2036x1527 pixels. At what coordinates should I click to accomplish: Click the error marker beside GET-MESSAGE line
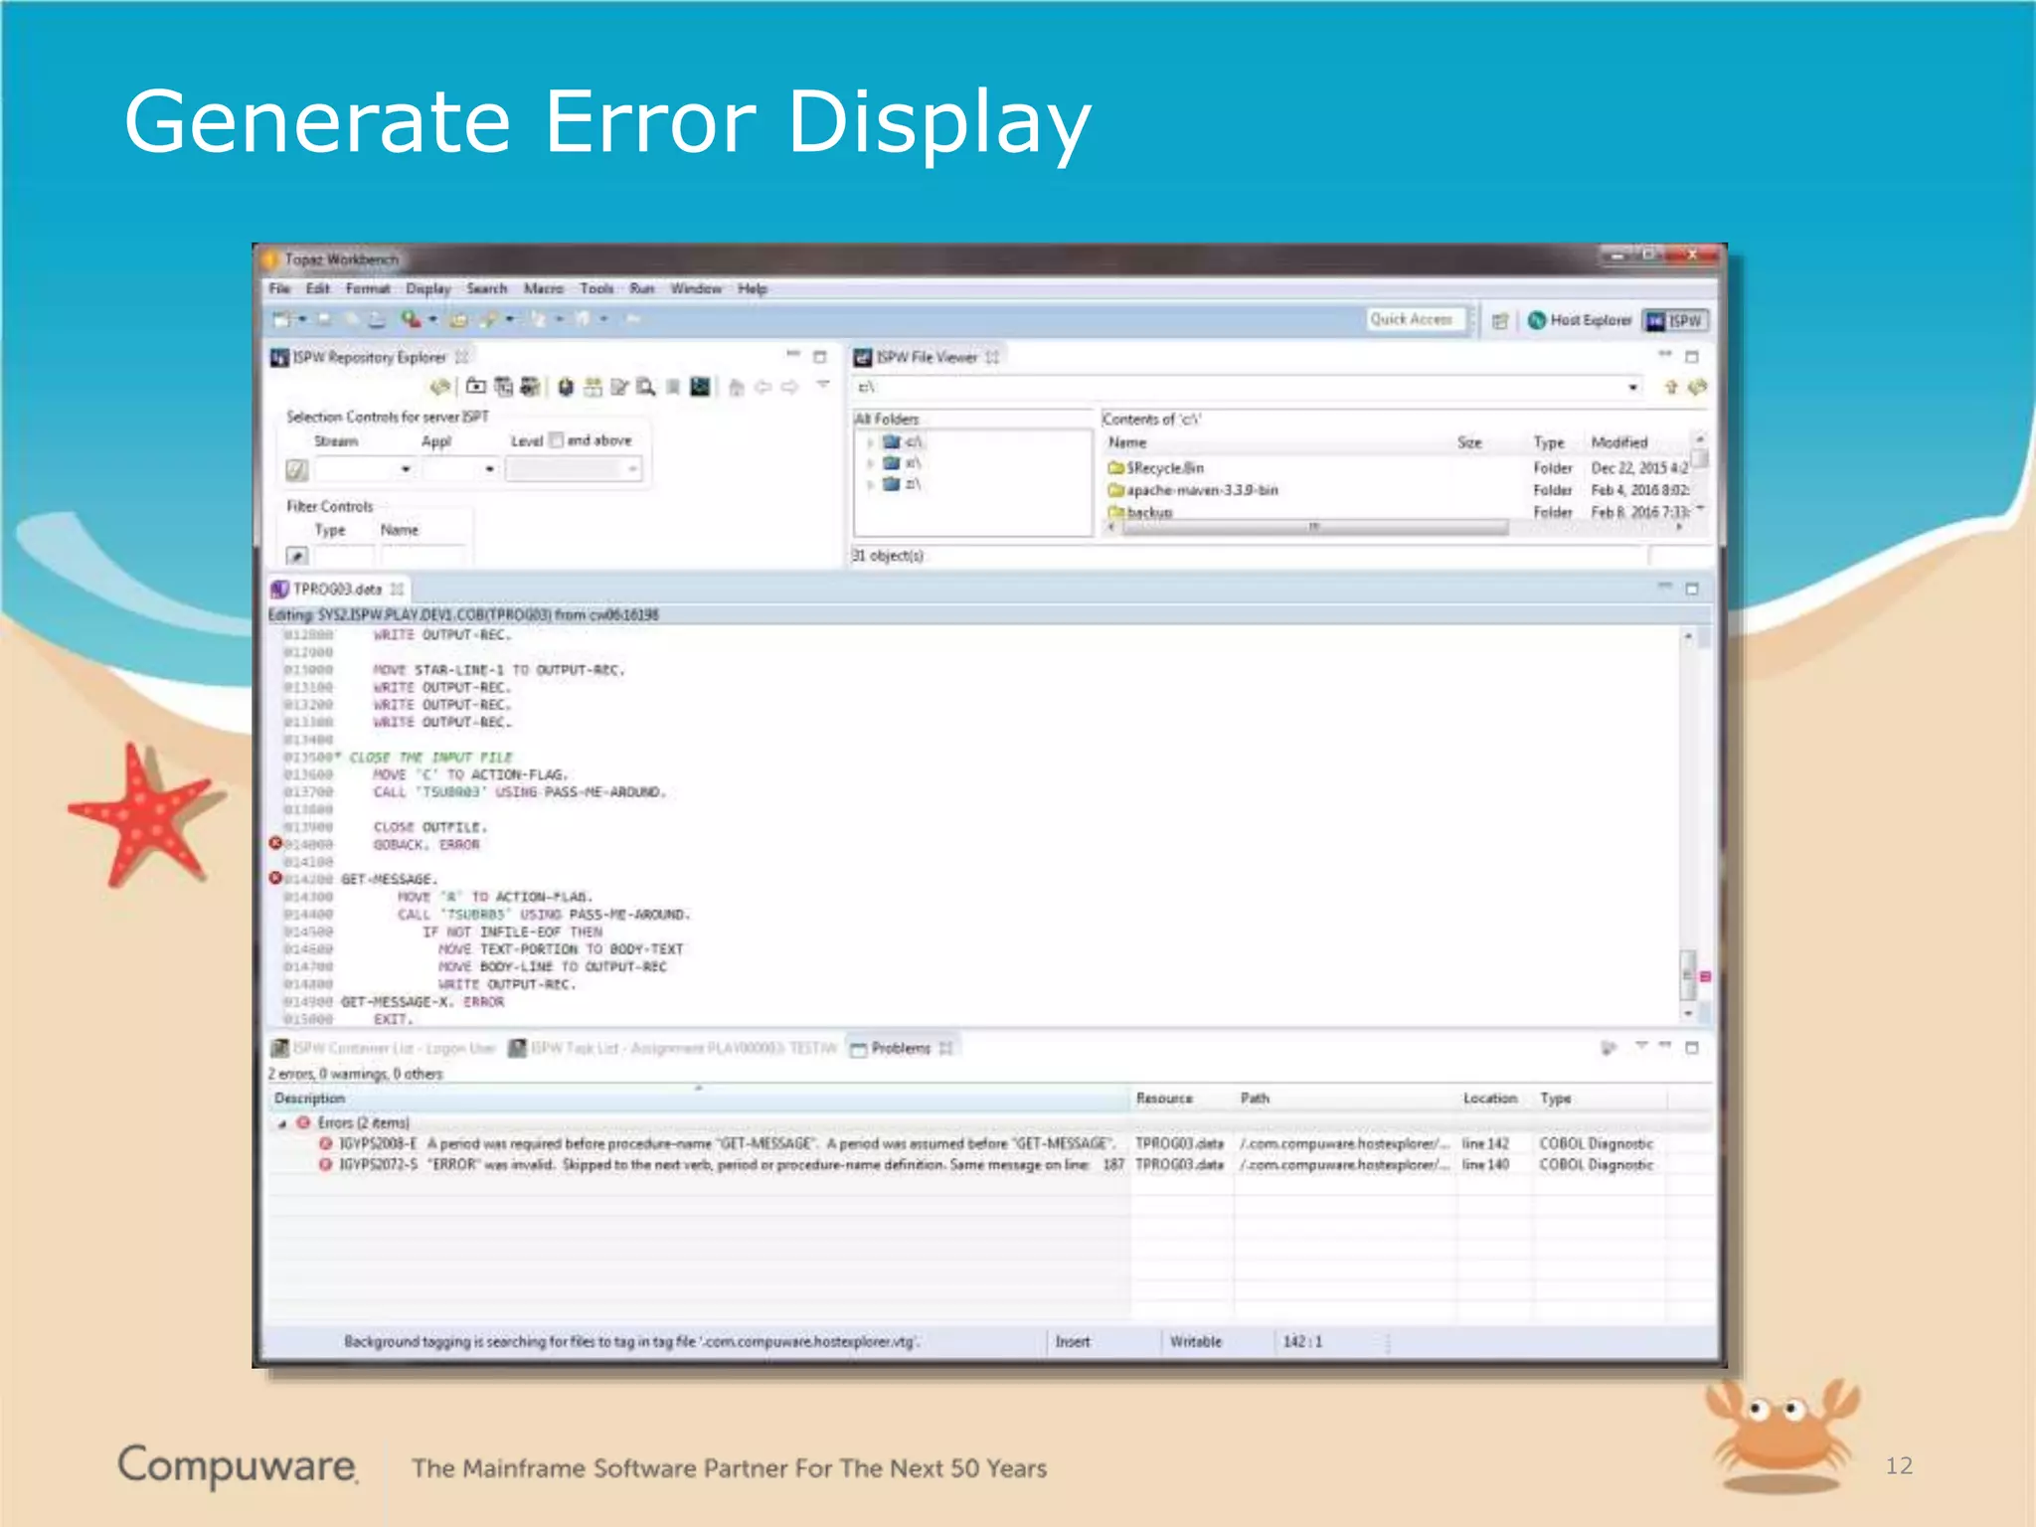[x=275, y=878]
